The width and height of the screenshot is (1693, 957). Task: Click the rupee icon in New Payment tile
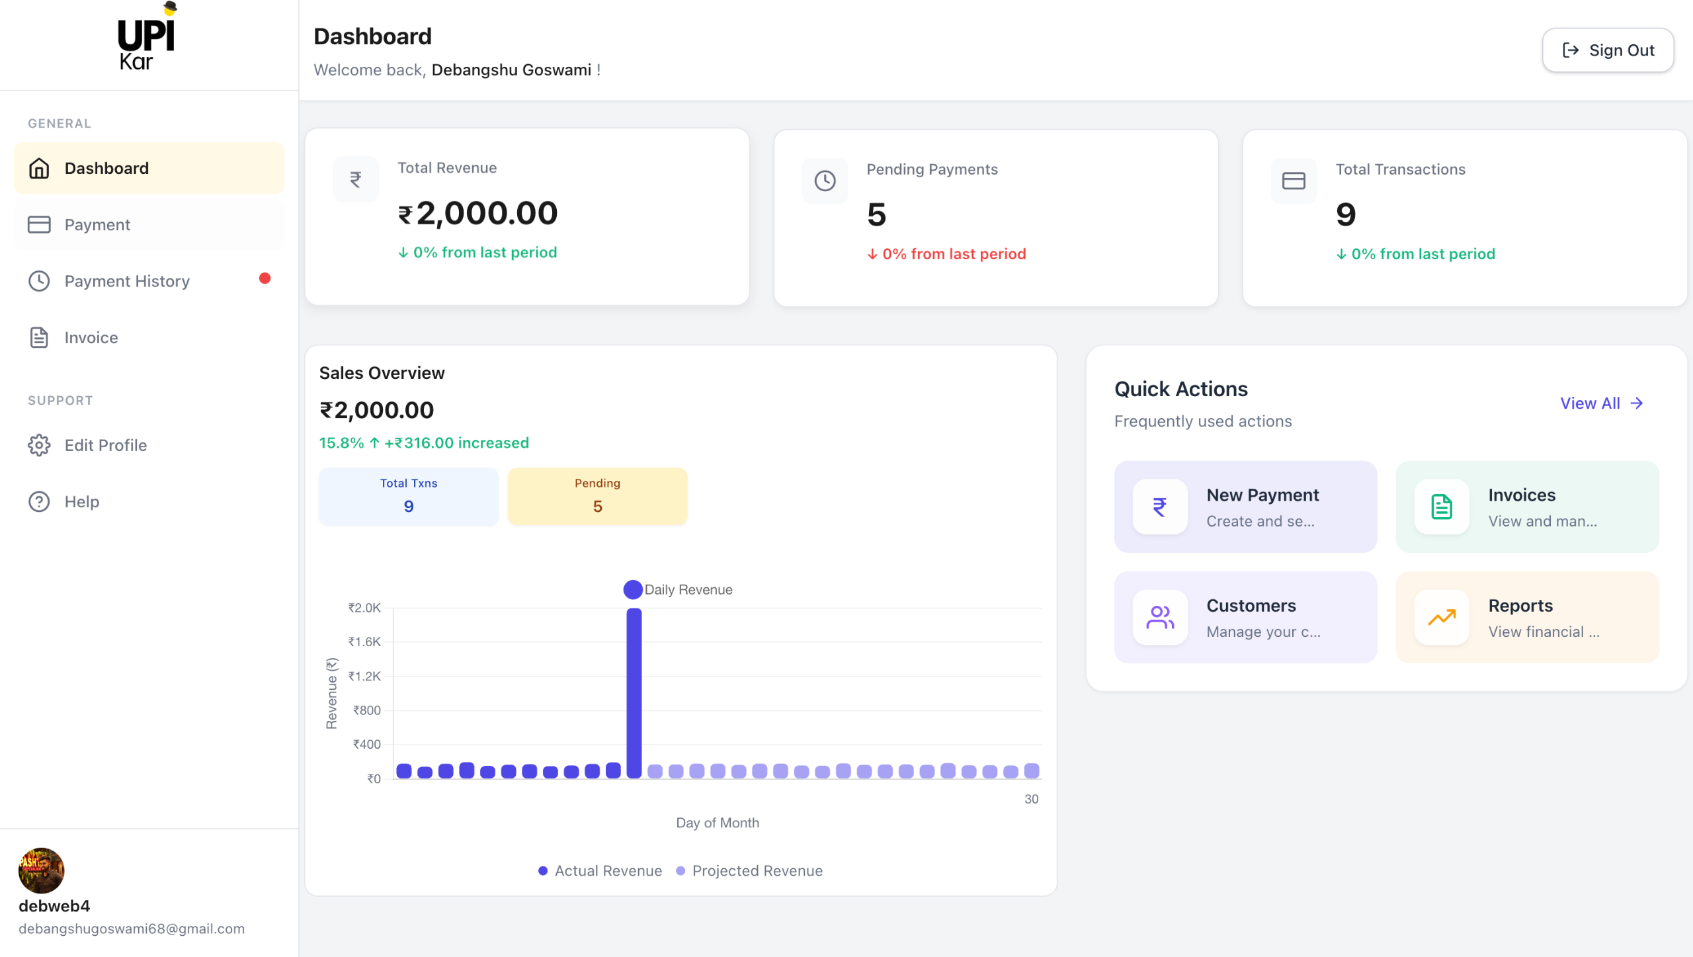(1159, 507)
